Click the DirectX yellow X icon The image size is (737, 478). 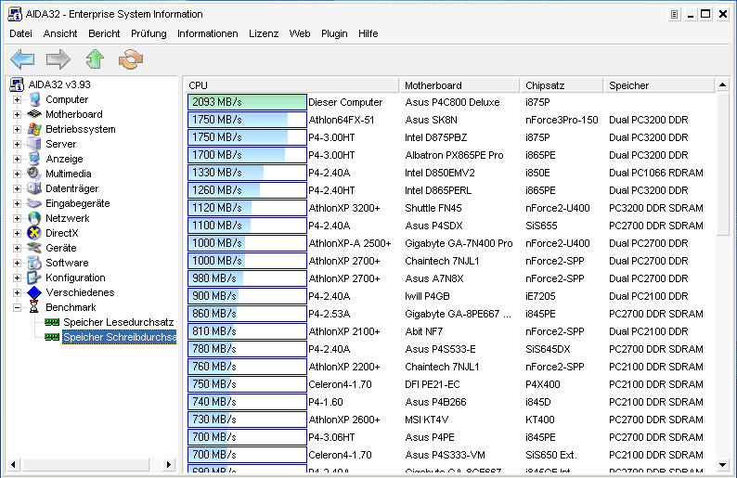click(x=34, y=233)
